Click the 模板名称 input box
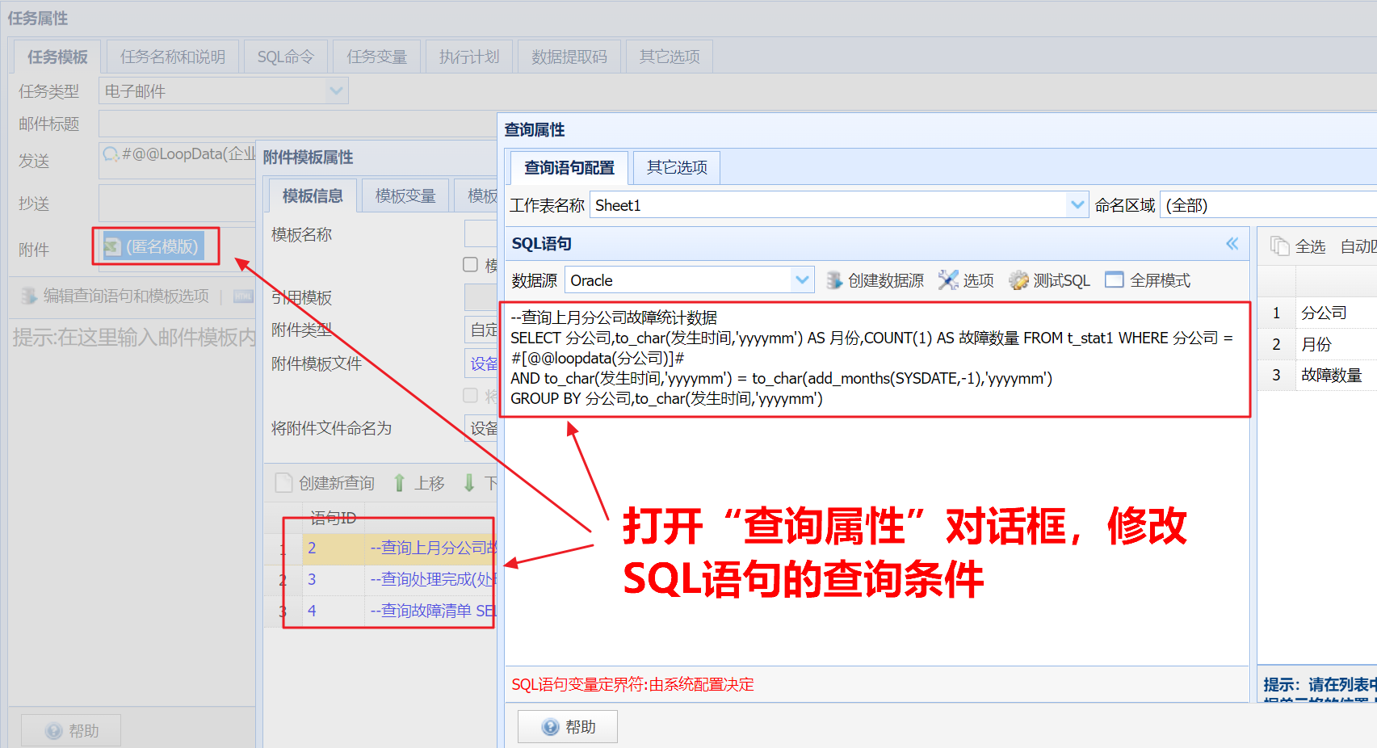This screenshot has height=748, width=1377. click(481, 233)
